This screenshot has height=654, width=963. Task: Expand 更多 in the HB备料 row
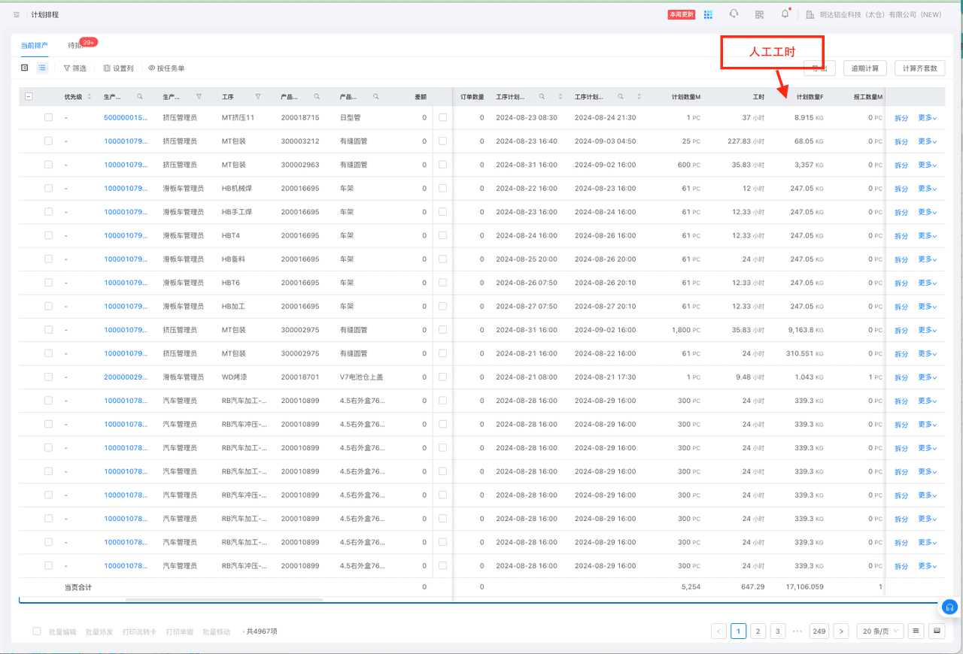[x=928, y=259]
